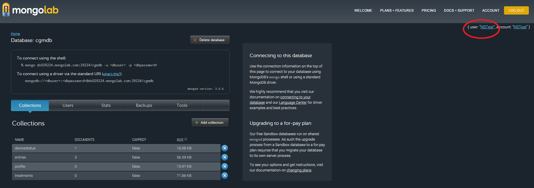Remove the profile collection using its X icon
The height and width of the screenshot is (188, 534).
tap(225, 166)
